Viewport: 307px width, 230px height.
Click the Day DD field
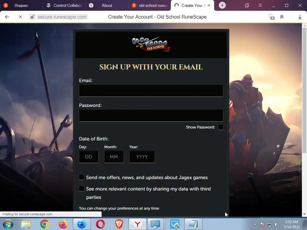[x=89, y=157]
